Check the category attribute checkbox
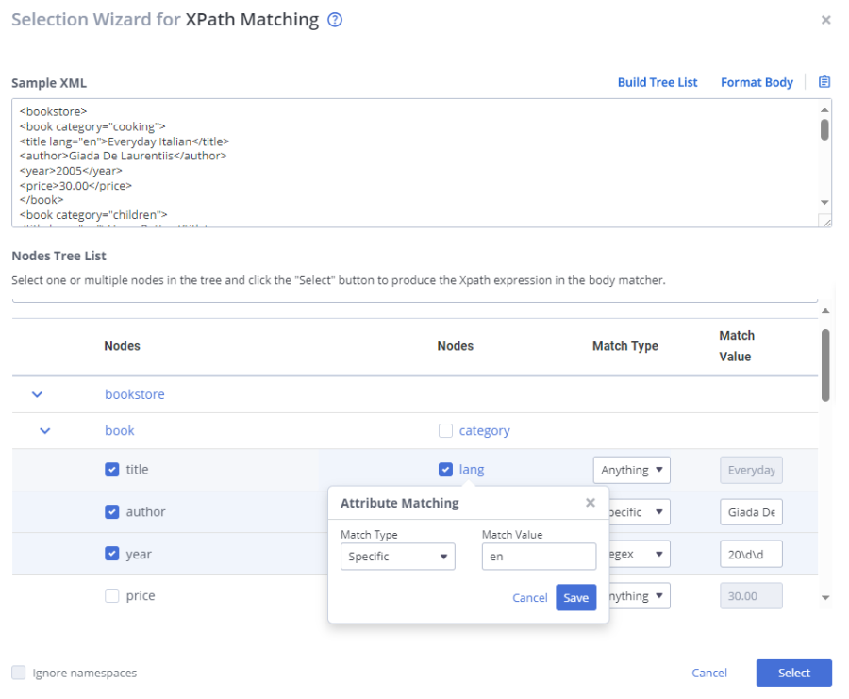Image resolution: width=849 pixels, height=699 pixels. click(x=446, y=430)
